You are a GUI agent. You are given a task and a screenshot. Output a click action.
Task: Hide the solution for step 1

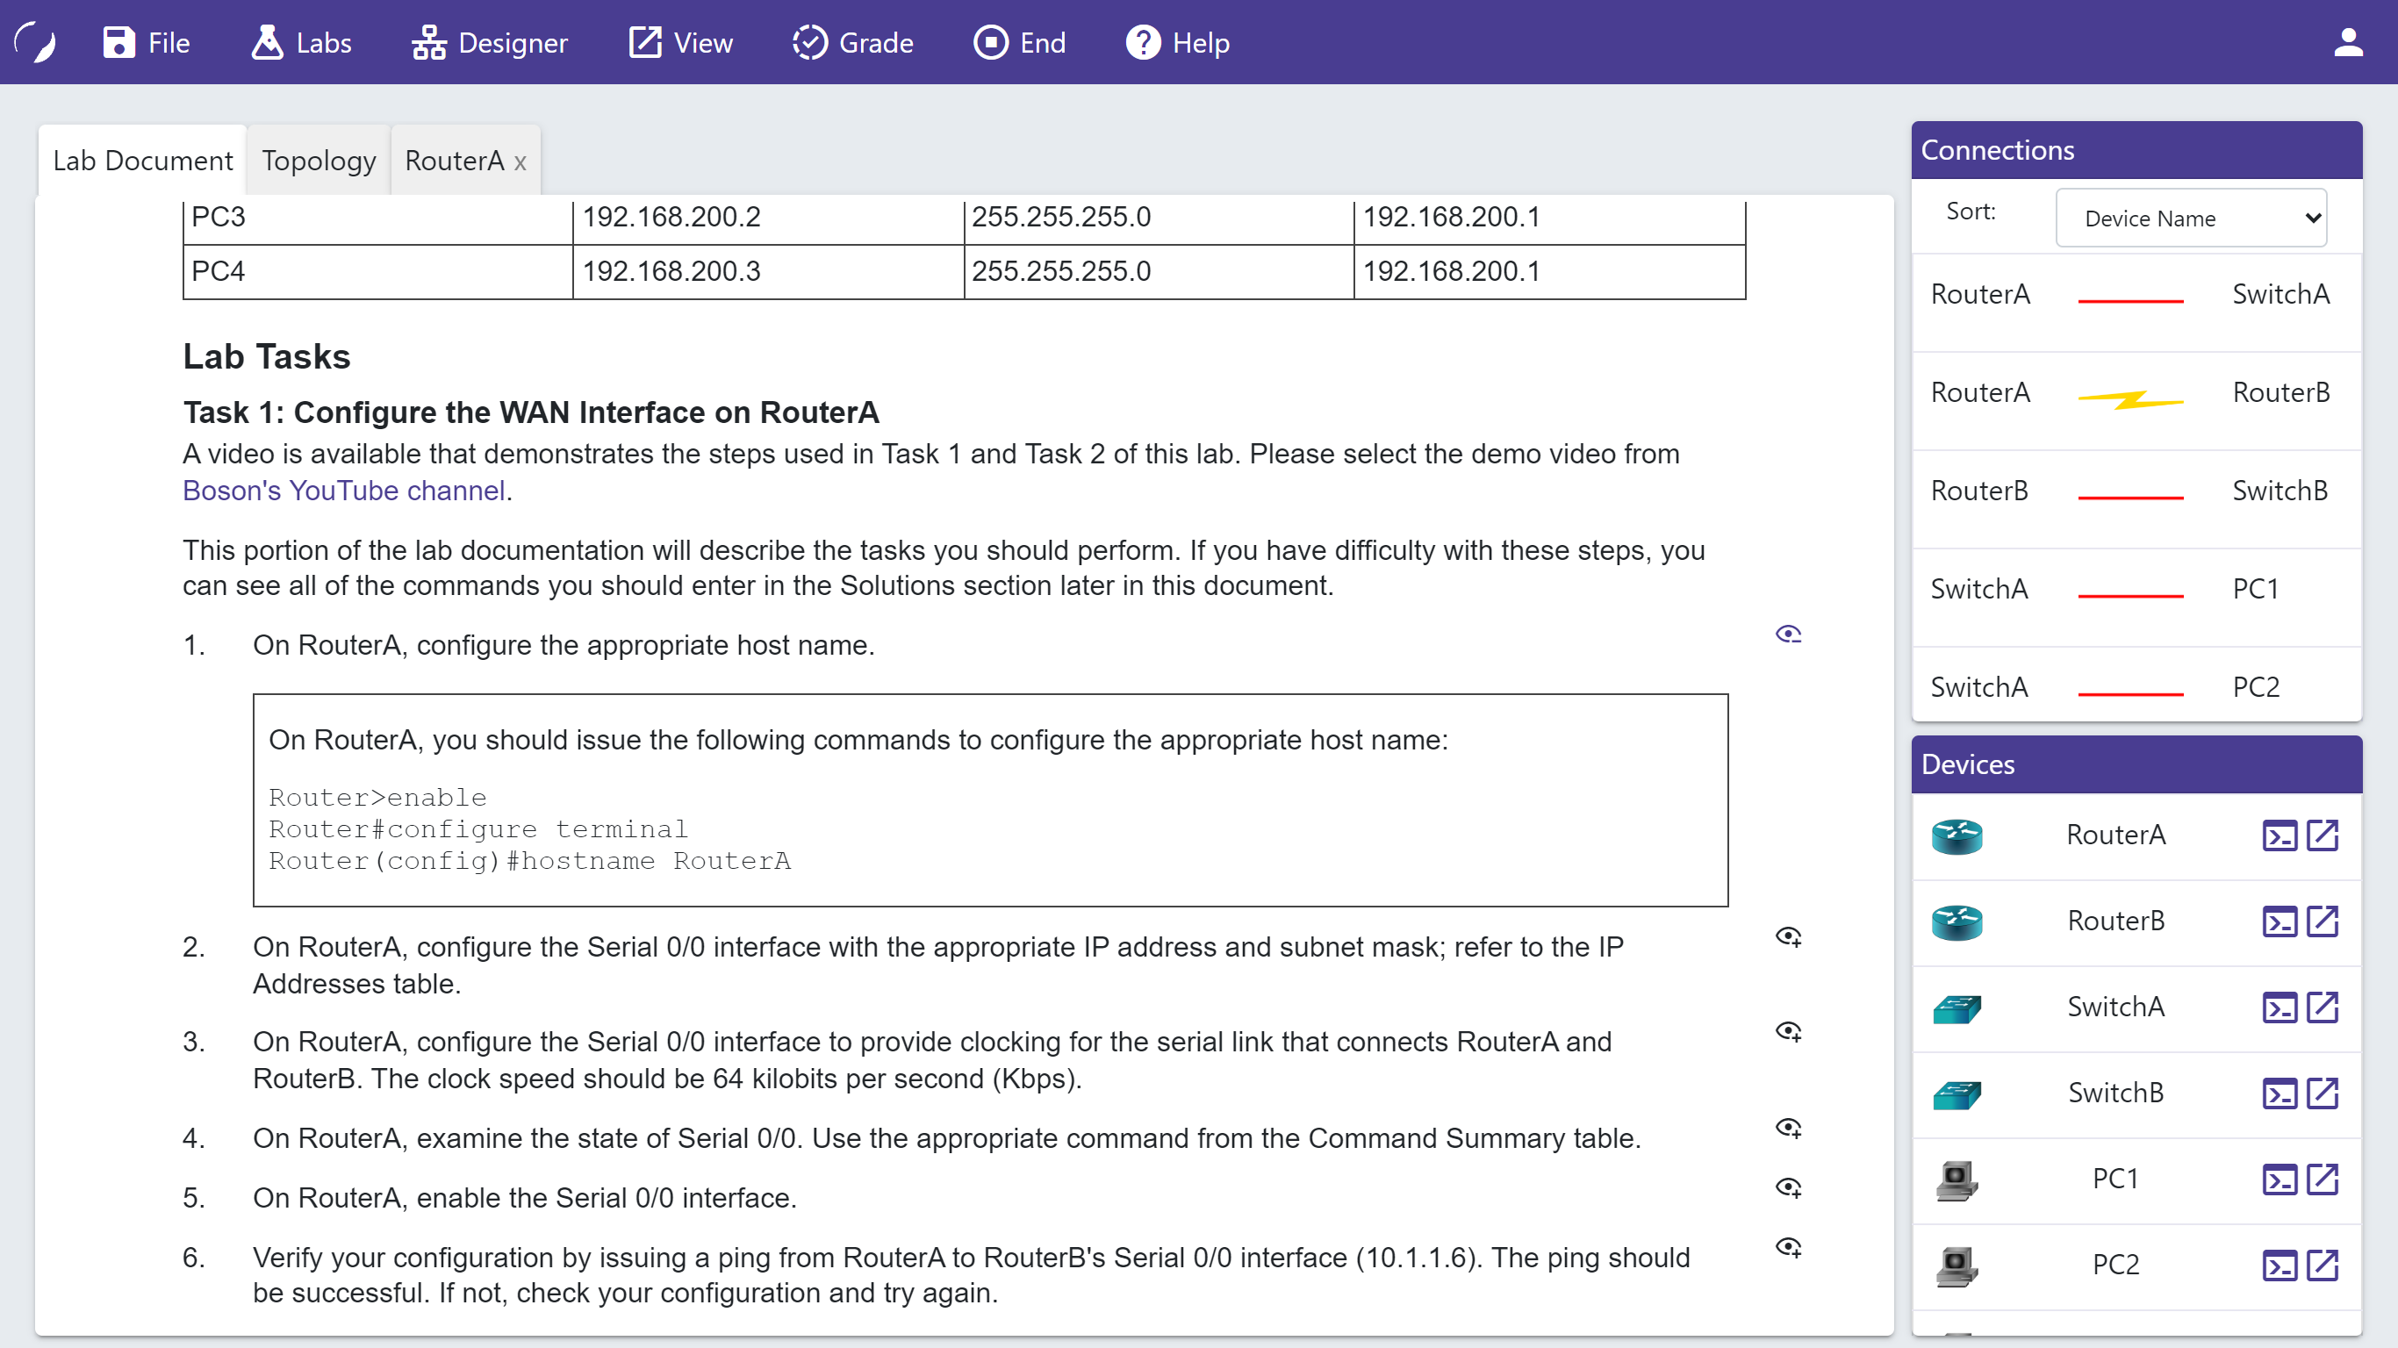pos(1787,634)
